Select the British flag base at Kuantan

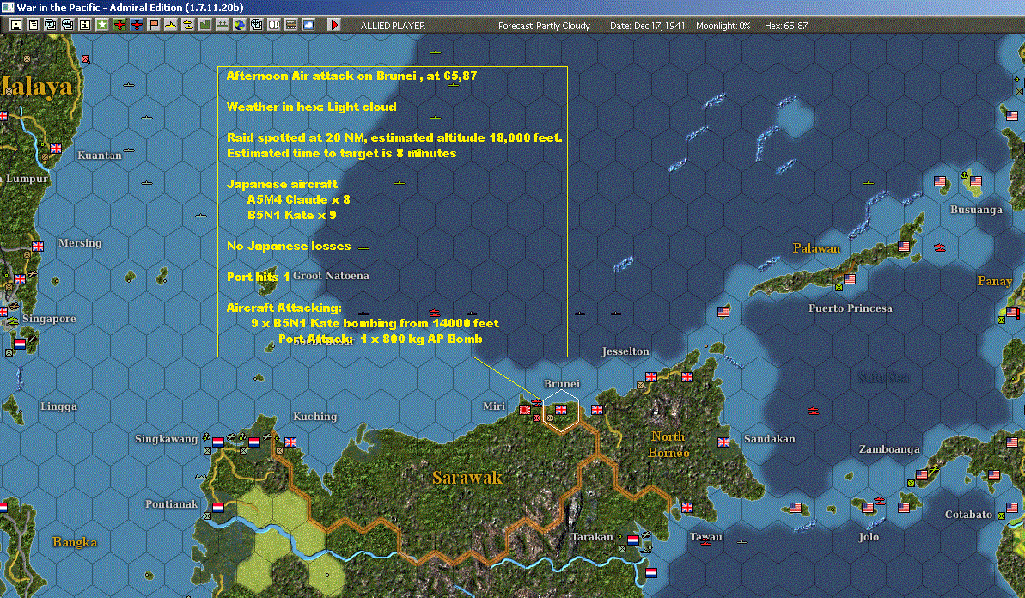pyautogui.click(x=56, y=149)
